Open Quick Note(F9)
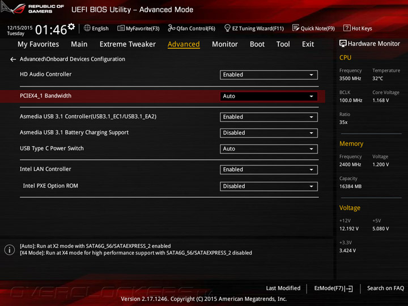 pyautogui.click(x=313, y=28)
